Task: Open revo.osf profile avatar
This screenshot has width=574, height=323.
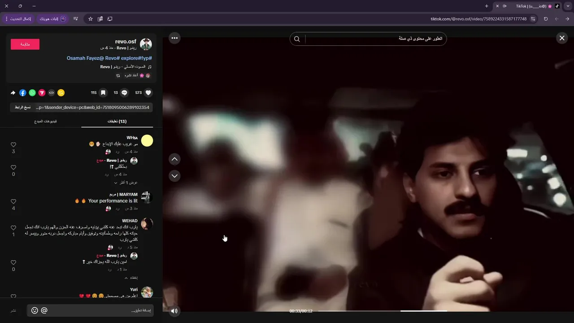Action: coord(146,44)
